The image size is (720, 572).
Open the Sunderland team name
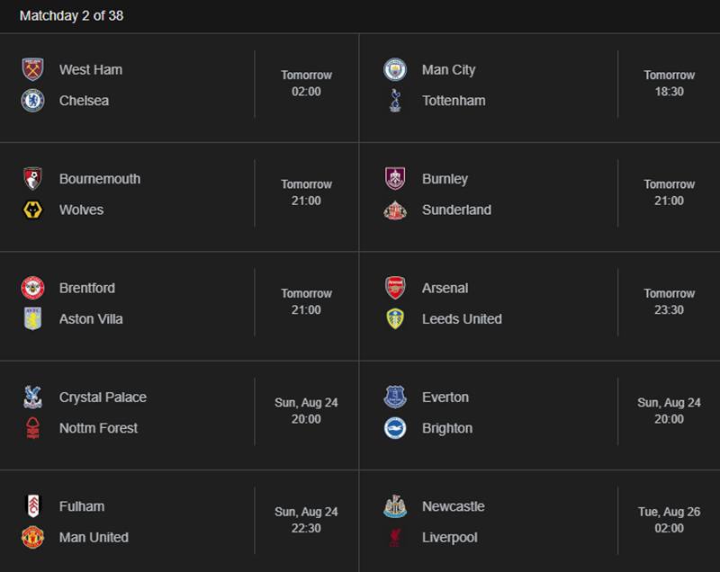(x=456, y=210)
